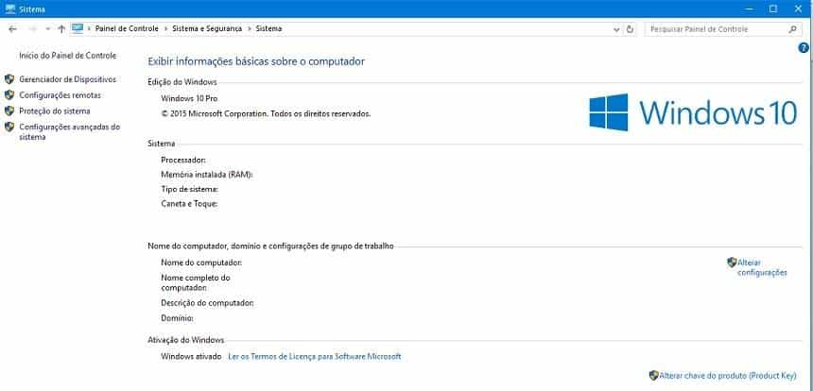Open Configurações remotas link
The width and height of the screenshot is (813, 391).
[60, 95]
